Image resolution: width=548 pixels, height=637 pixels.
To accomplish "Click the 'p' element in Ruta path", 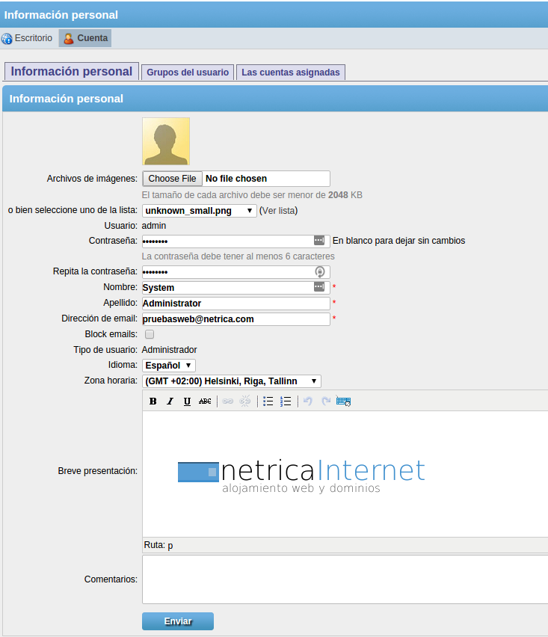I will tap(170, 546).
